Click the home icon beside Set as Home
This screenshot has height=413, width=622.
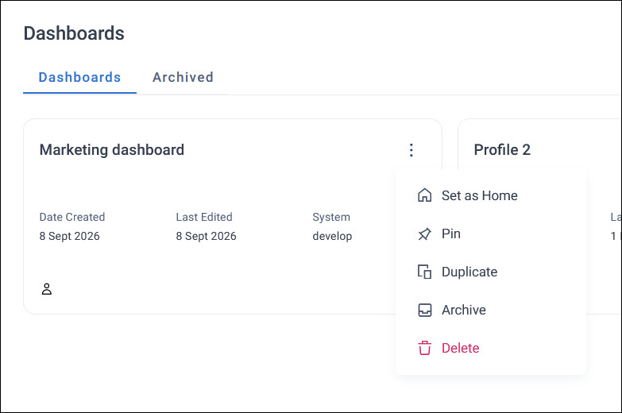pos(424,195)
